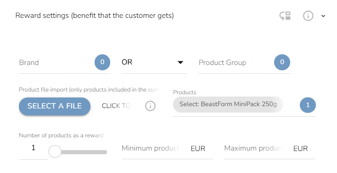
Task: Collapse the Reward settings section chevron
Action: click(x=323, y=16)
